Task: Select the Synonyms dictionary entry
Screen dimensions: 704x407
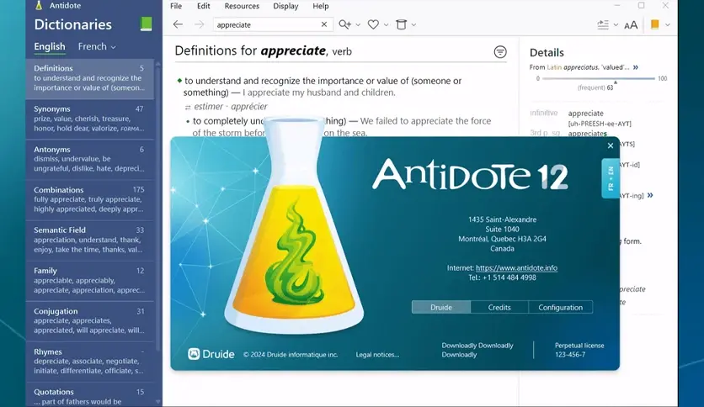Action: (x=89, y=119)
